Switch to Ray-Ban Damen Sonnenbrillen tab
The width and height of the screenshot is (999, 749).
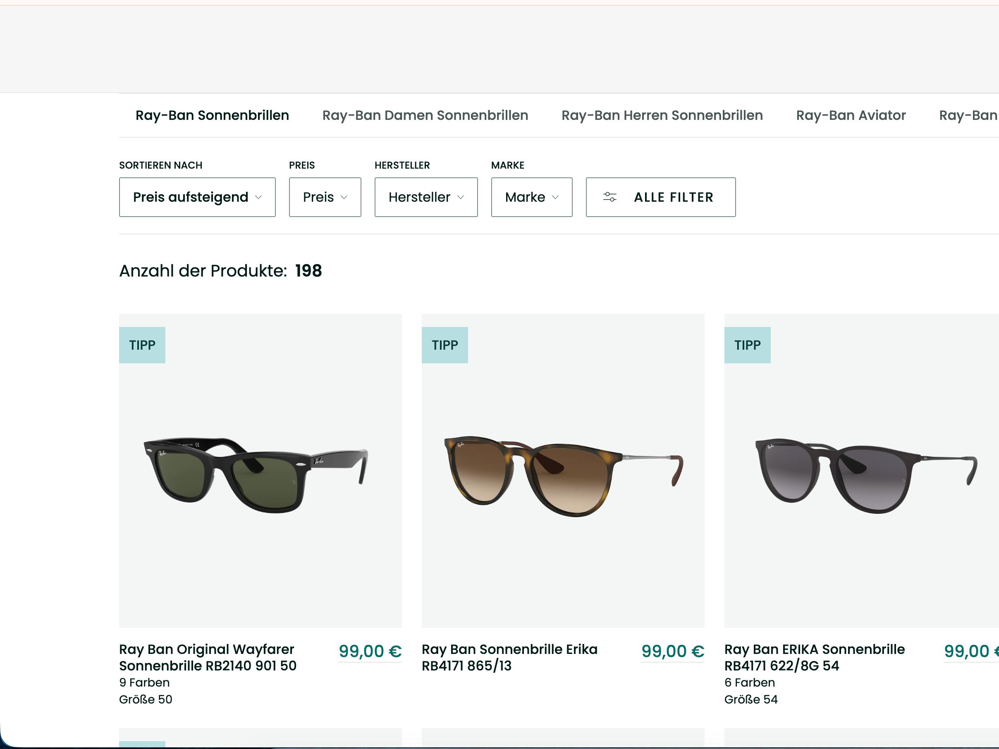click(x=425, y=116)
